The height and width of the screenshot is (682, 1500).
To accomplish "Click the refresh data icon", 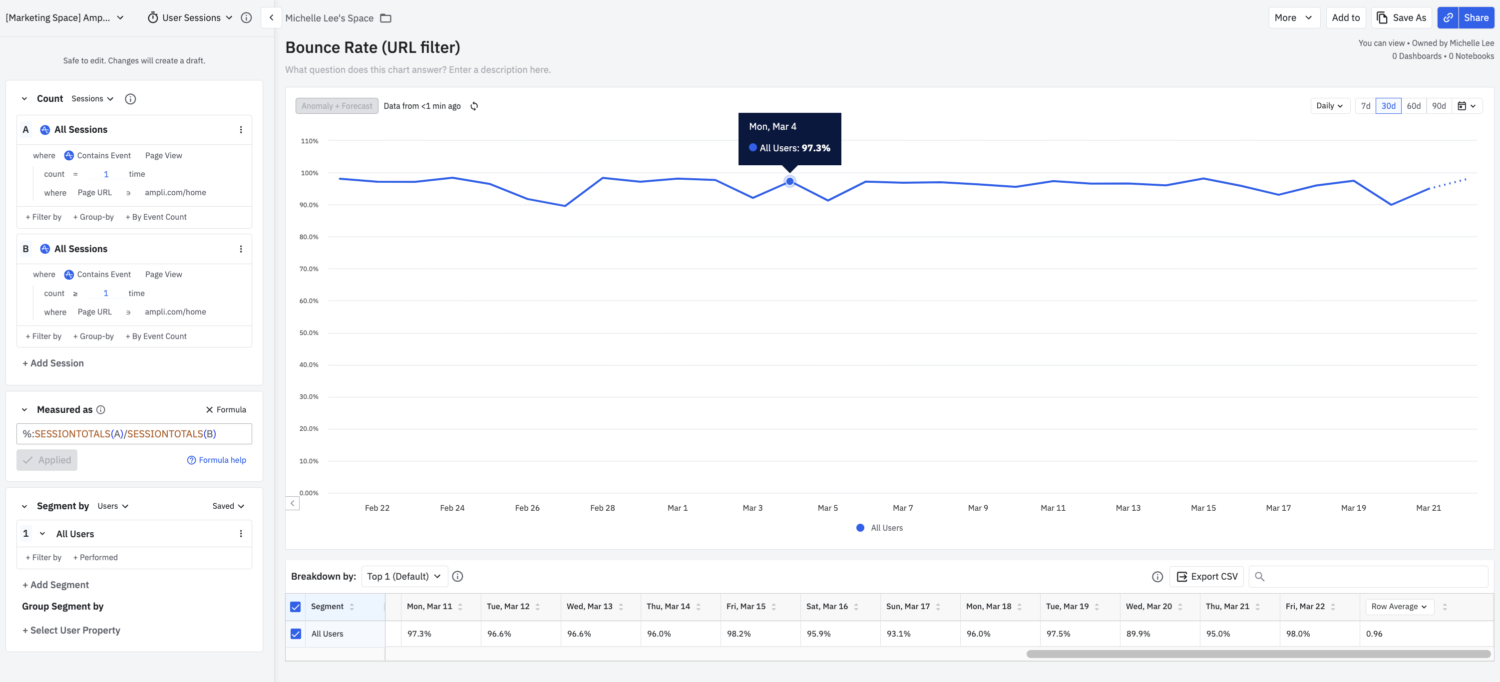I will (474, 106).
